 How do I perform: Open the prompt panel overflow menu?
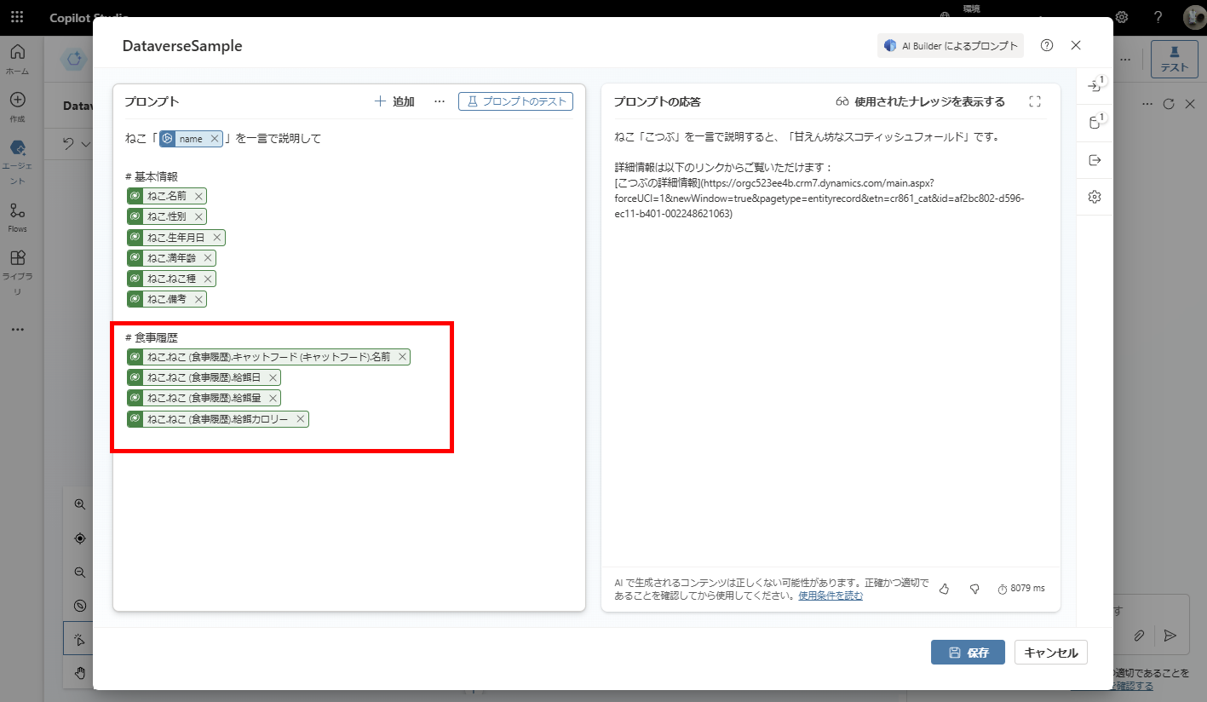click(440, 101)
